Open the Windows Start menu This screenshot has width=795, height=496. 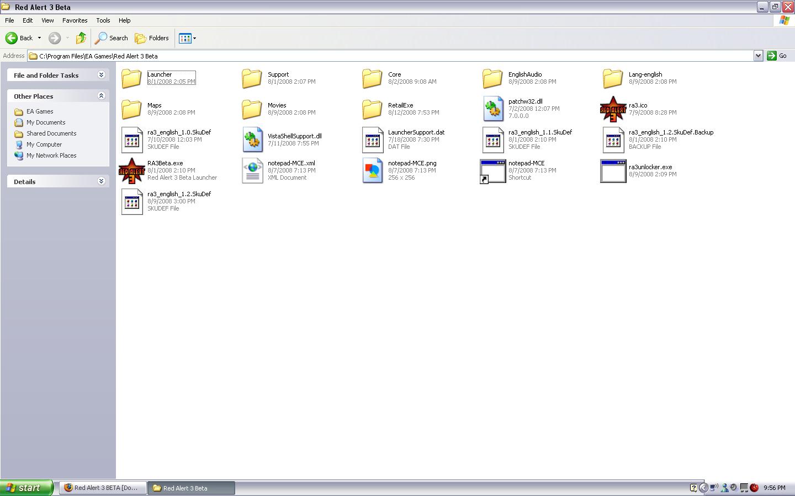[27, 488]
